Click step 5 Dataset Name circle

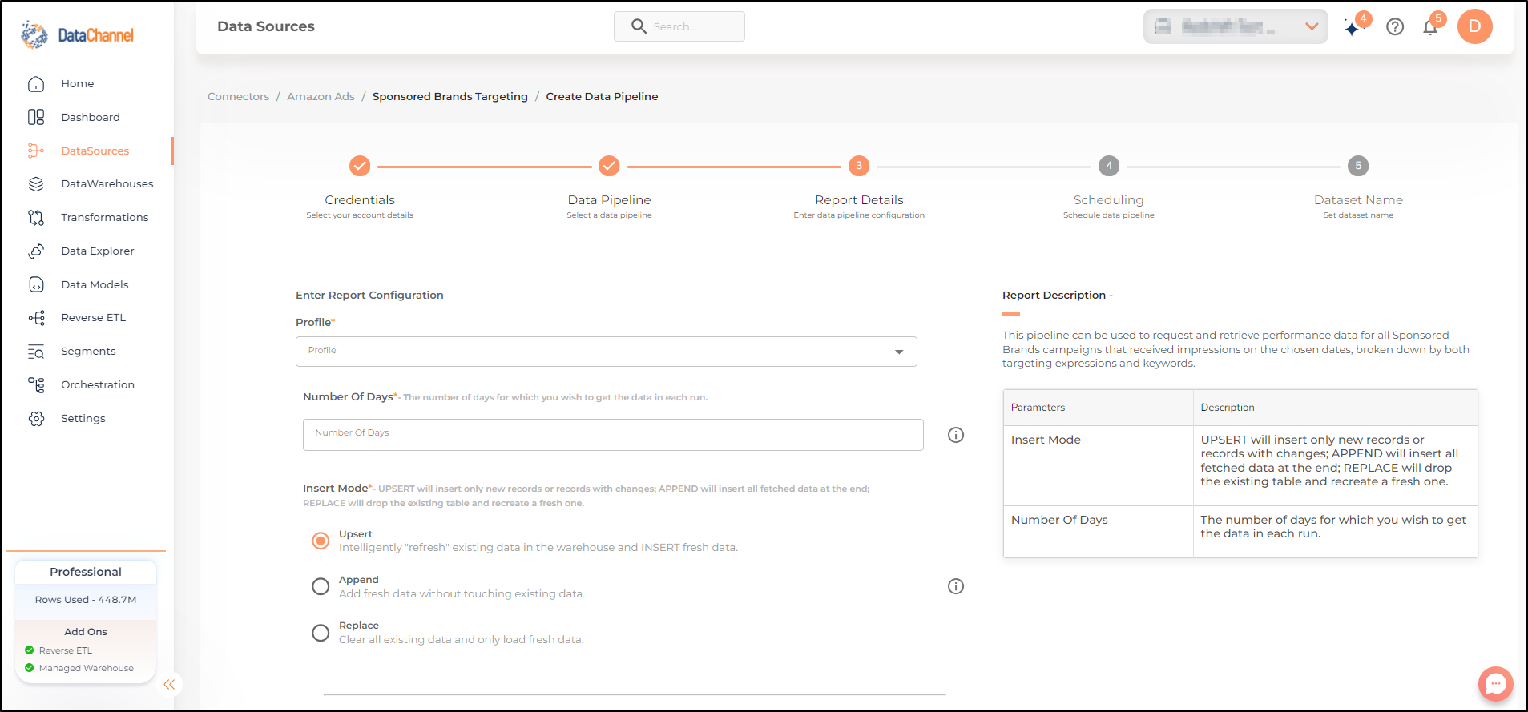(1358, 166)
